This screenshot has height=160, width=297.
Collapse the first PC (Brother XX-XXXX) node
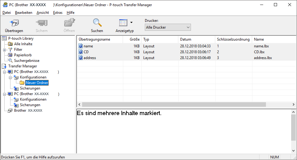tap(4, 72)
